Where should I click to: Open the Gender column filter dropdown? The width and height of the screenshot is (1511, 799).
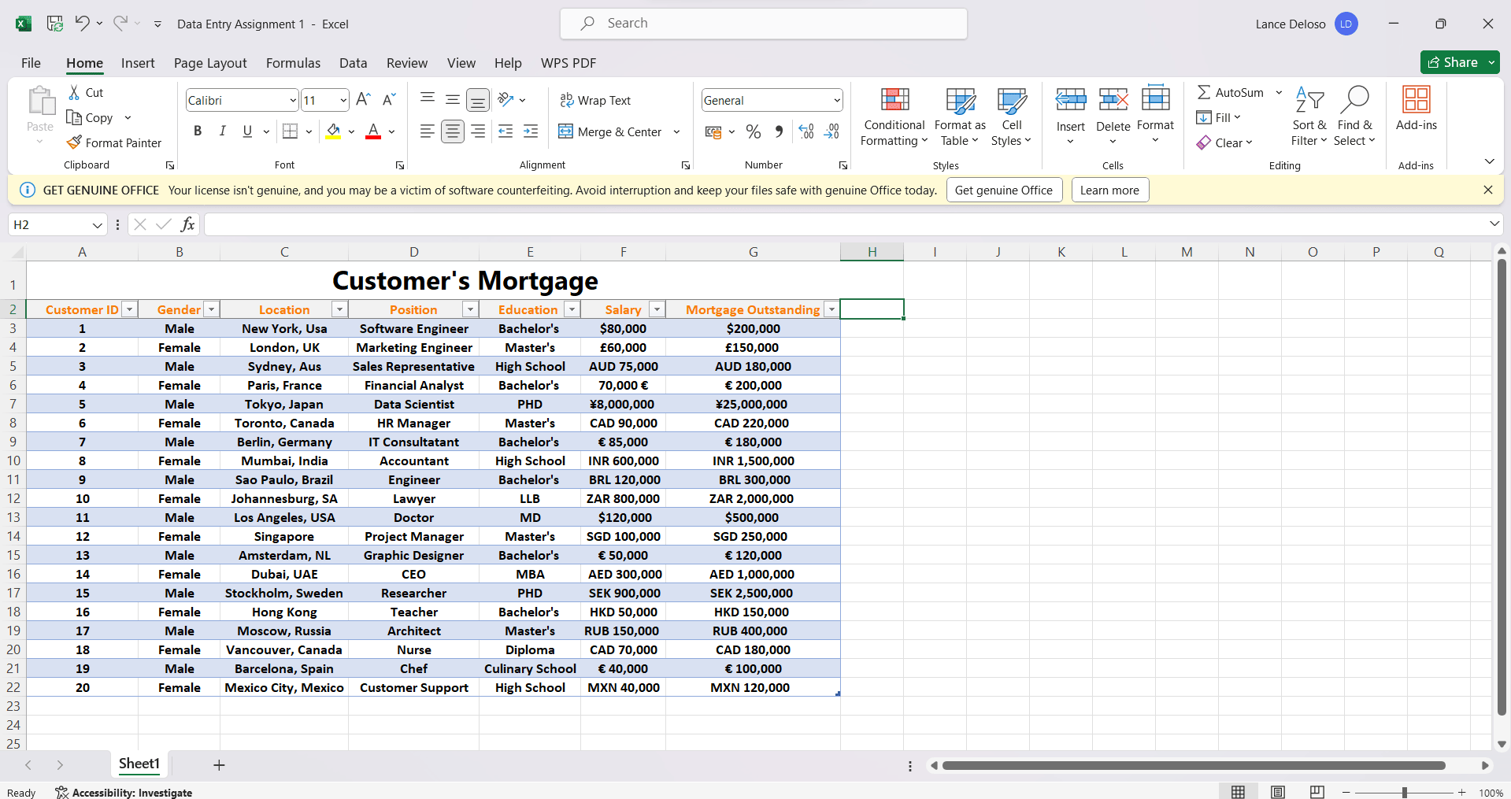tap(211, 310)
